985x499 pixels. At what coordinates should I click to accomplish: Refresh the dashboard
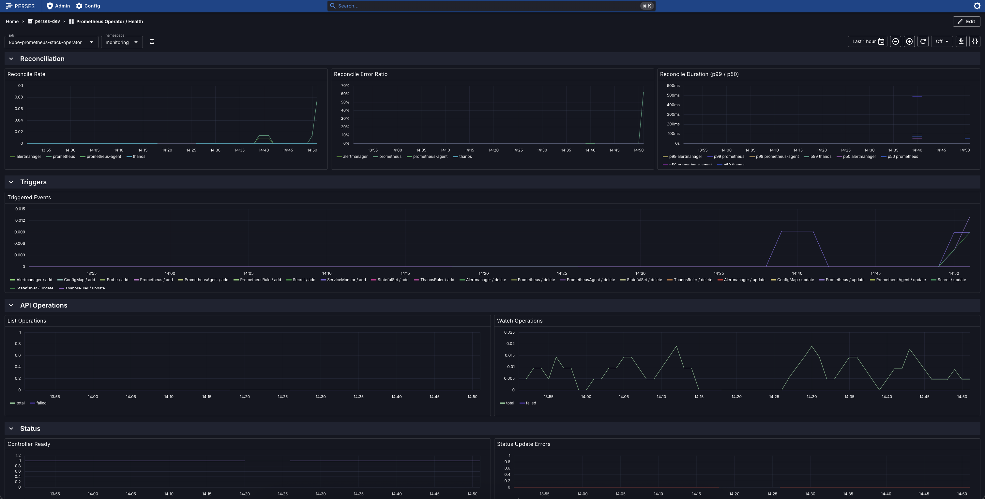[x=923, y=42]
